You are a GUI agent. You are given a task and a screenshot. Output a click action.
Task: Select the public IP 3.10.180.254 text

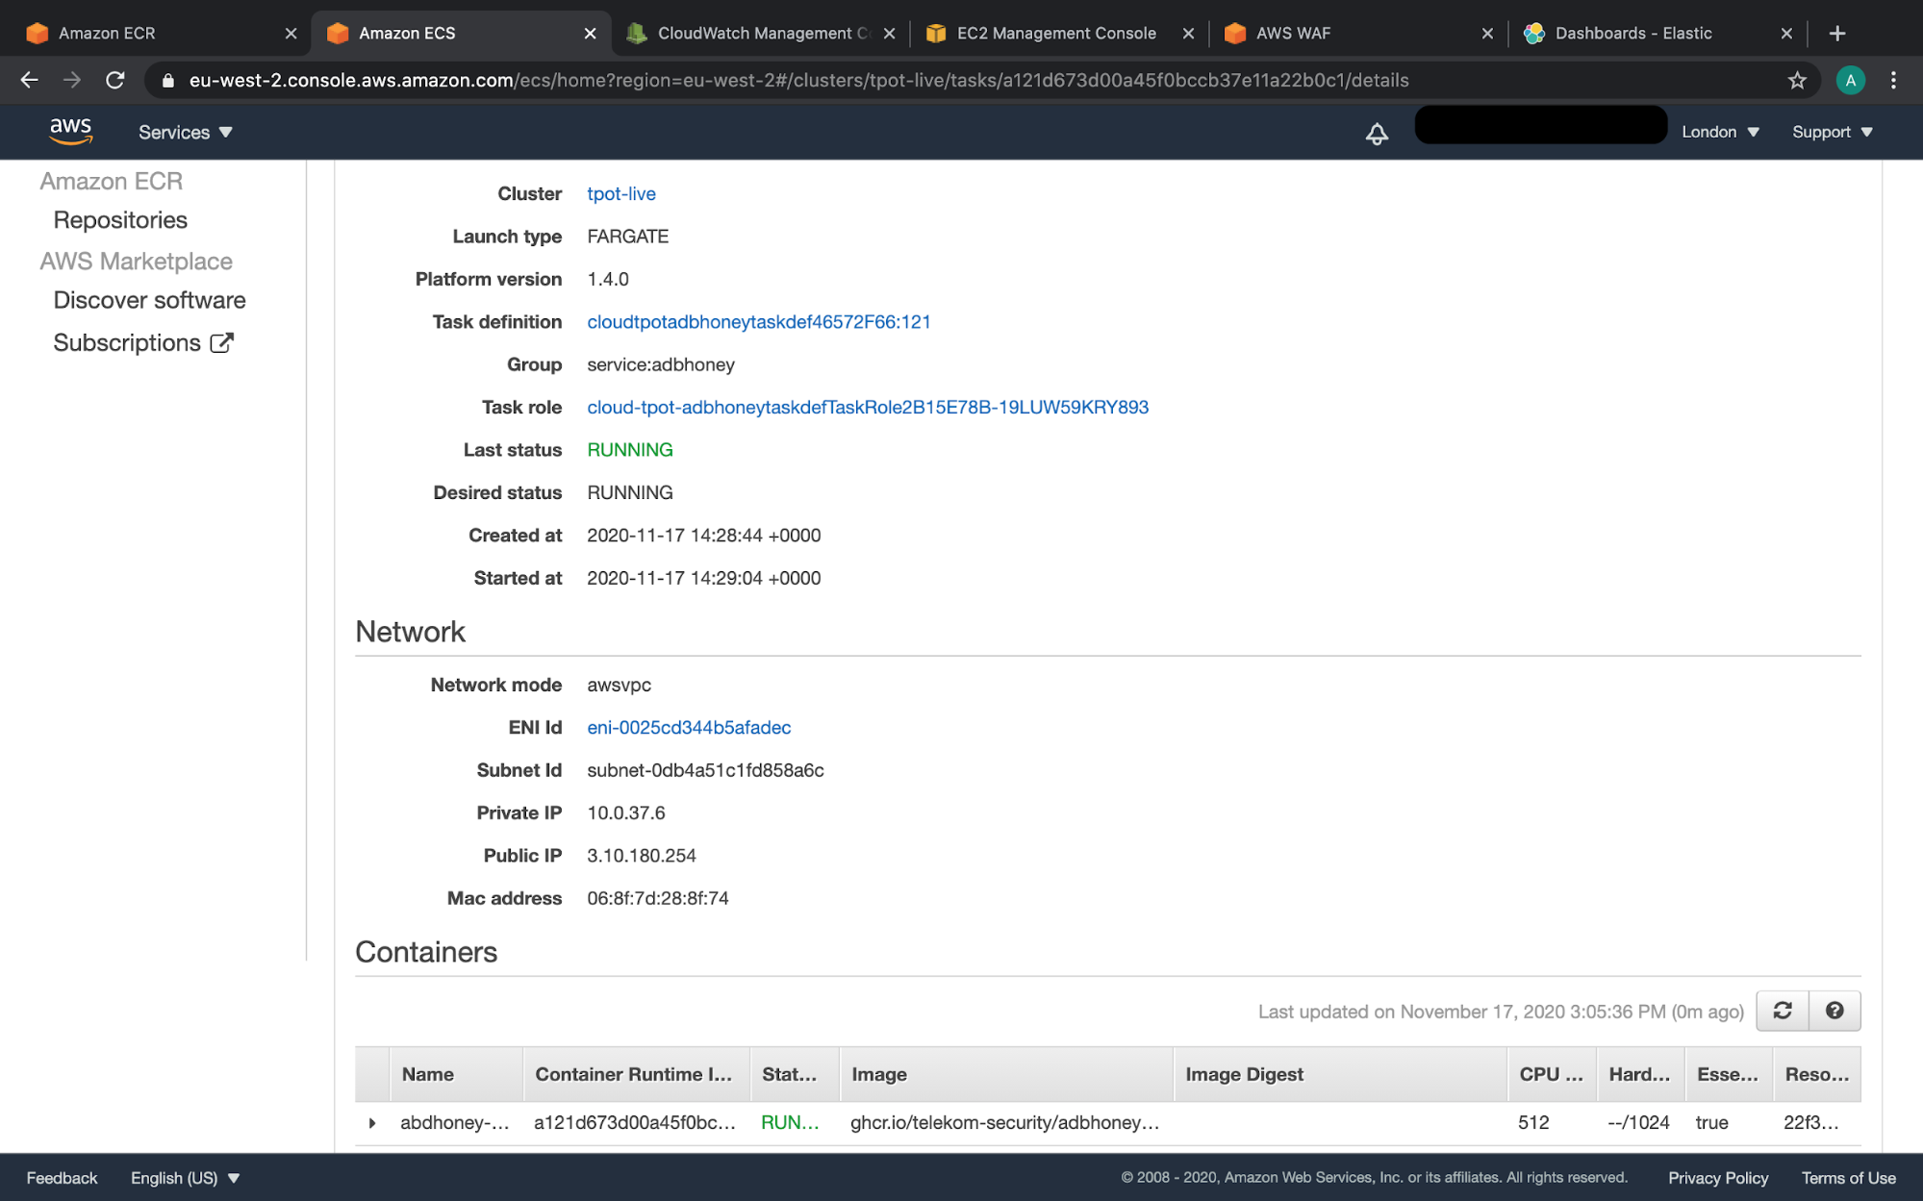[642, 856]
